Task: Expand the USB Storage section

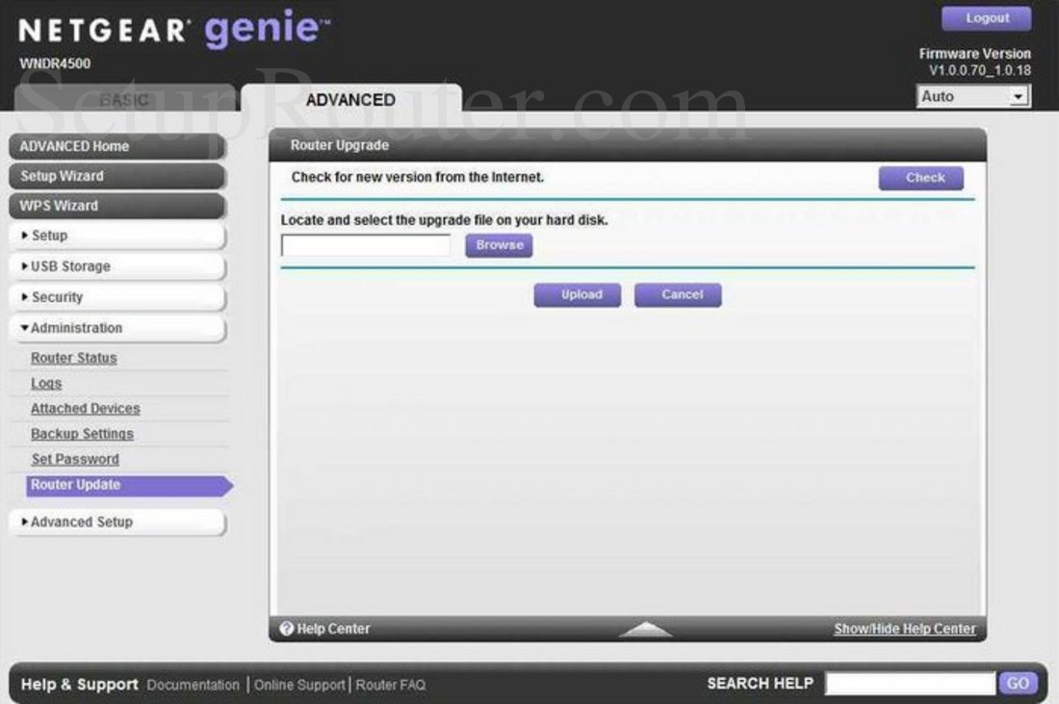Action: tap(116, 266)
